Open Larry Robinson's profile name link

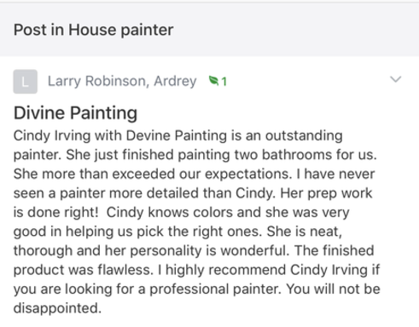click(x=98, y=81)
